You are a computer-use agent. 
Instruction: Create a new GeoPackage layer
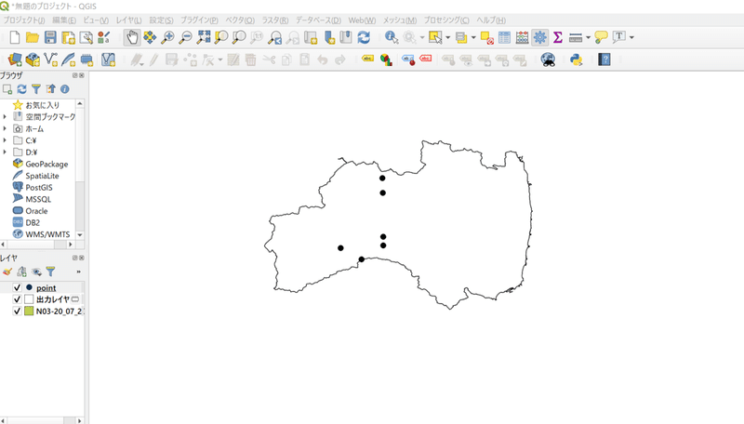click(33, 60)
